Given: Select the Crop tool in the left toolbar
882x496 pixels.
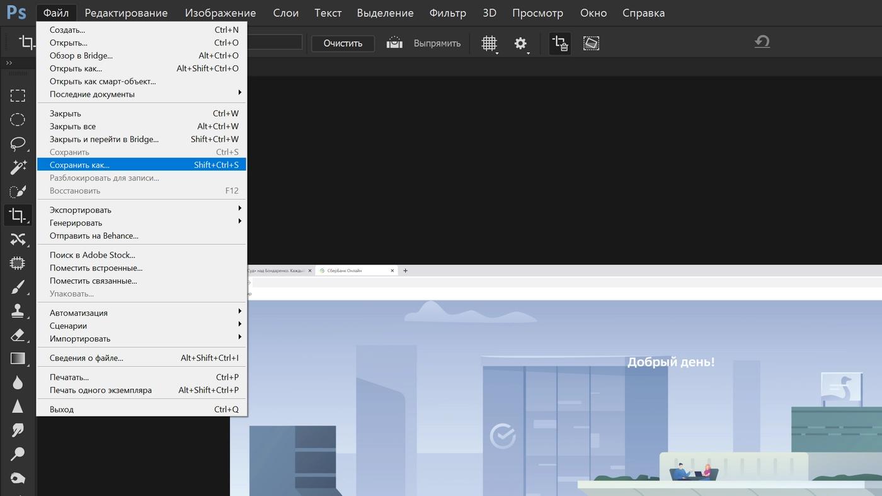Looking at the screenshot, I should 18,215.
